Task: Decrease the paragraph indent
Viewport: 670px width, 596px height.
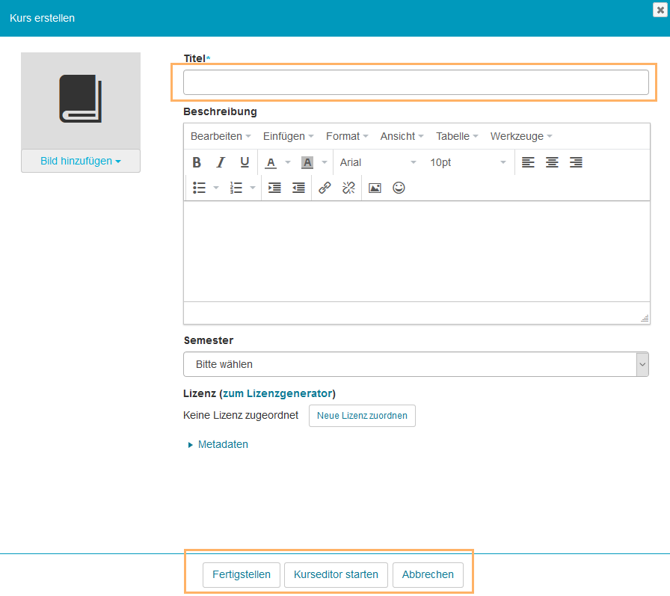Action: (298, 188)
